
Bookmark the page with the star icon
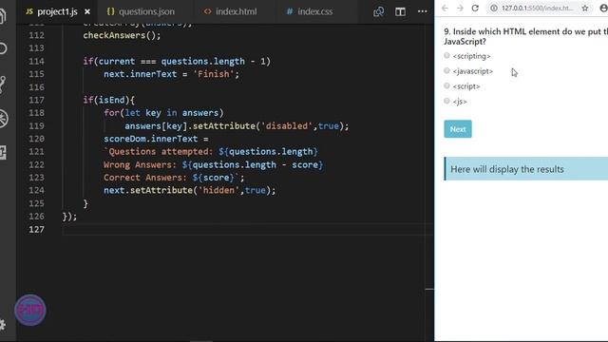585,8
